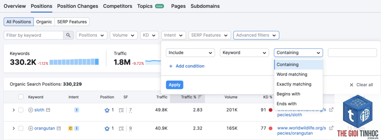Open the Include condition dropdown

point(190,53)
